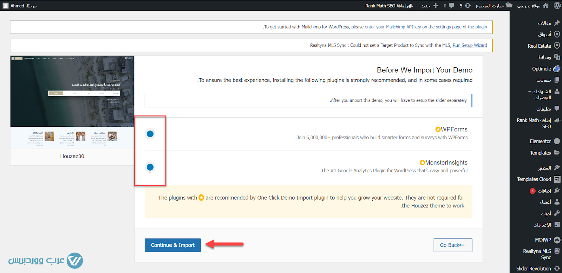Open the Rank Math SEO admin bar menu
This screenshot has height=273, width=562.
point(389,6)
